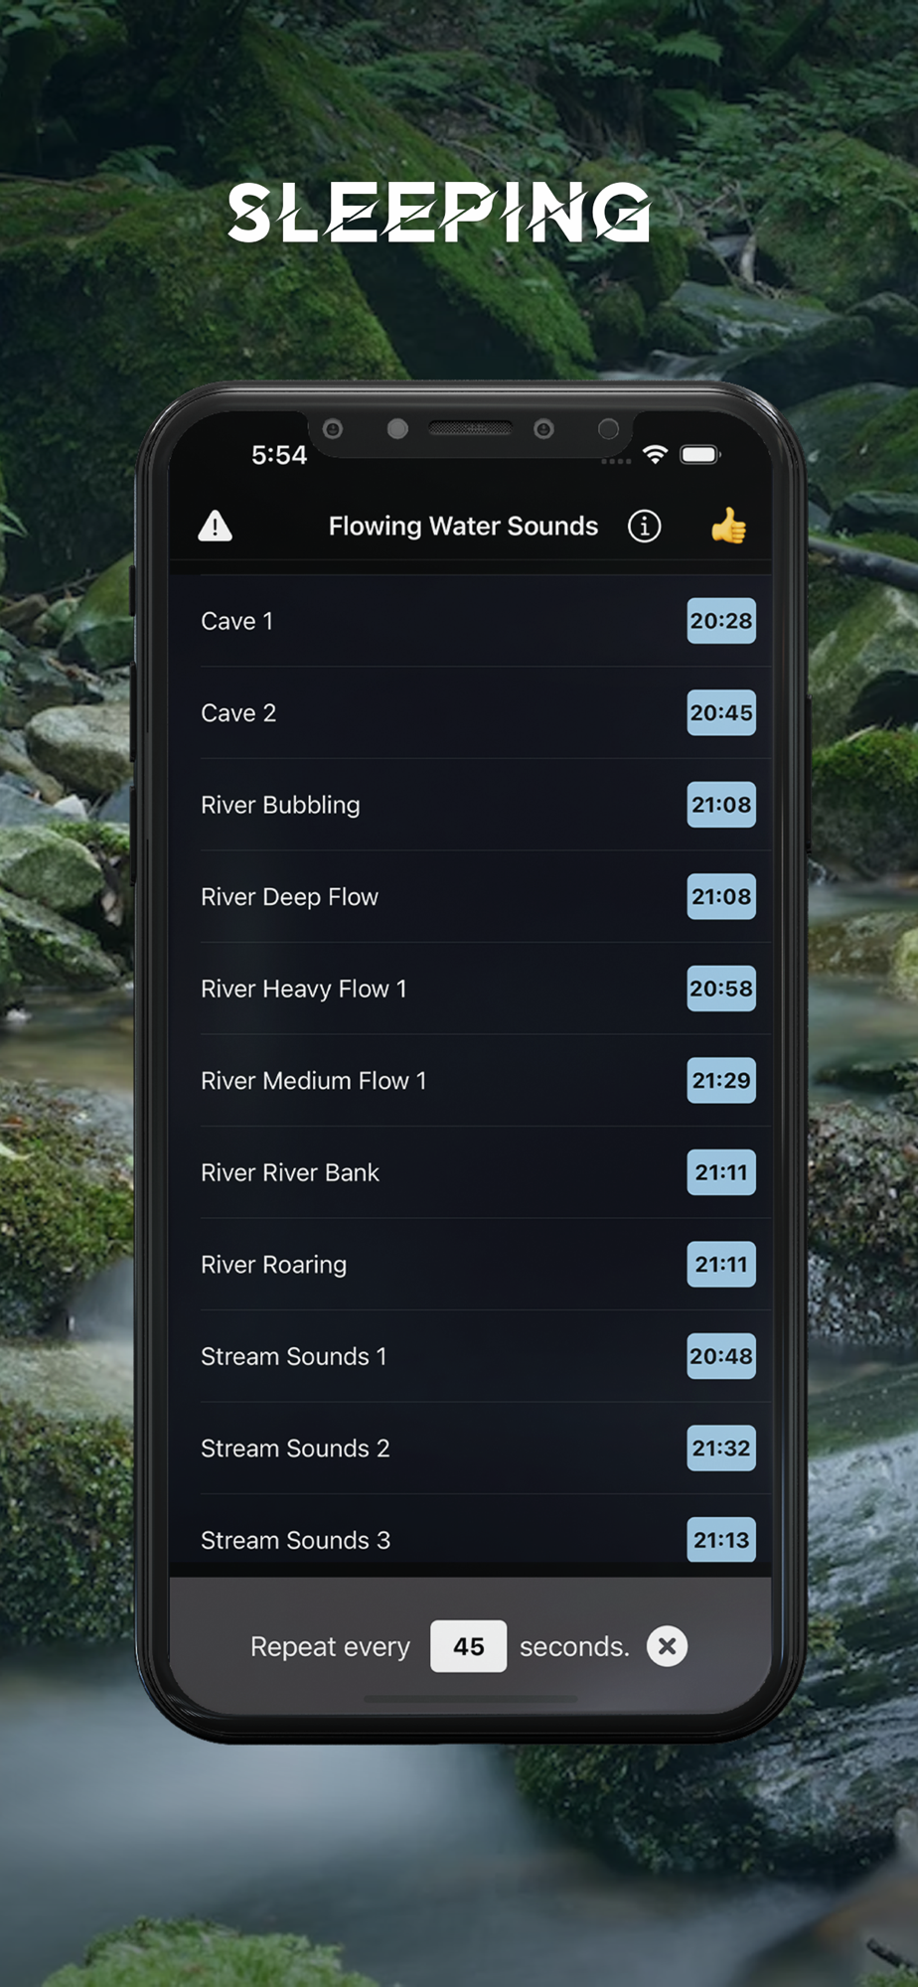Image resolution: width=918 pixels, height=1987 pixels.
Task: Select River Medium Flow 1
Action: tap(470, 1080)
